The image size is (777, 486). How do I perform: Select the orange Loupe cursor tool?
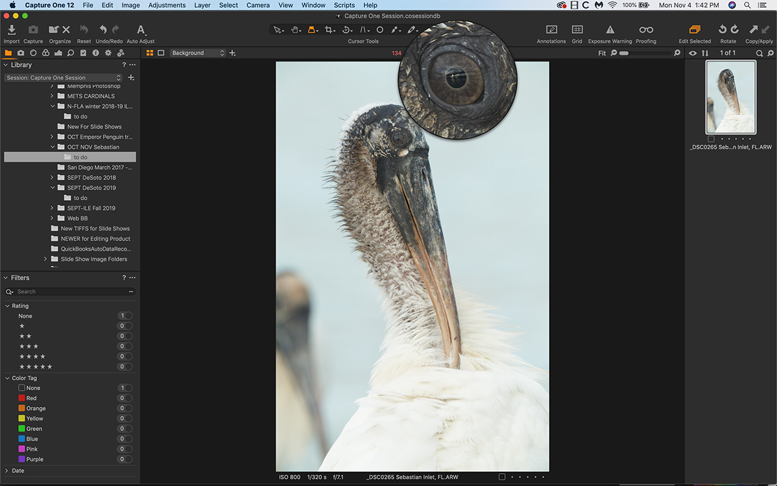point(312,30)
